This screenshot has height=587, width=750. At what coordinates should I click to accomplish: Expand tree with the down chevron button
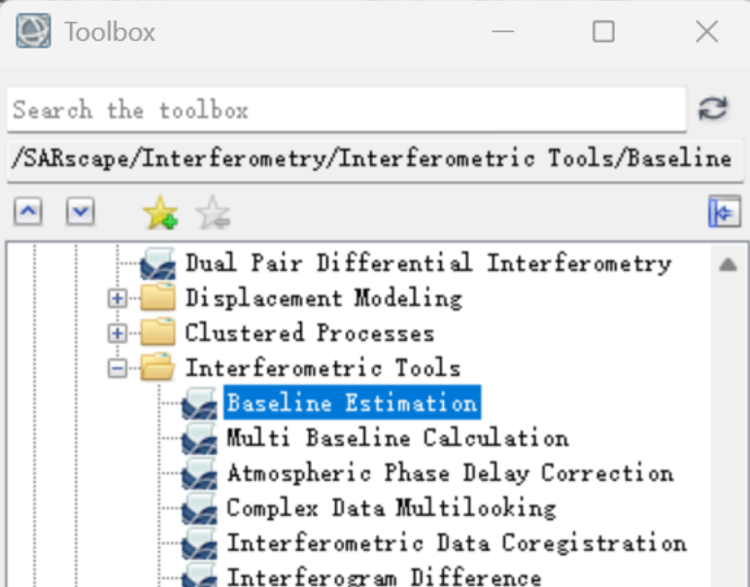(x=81, y=211)
